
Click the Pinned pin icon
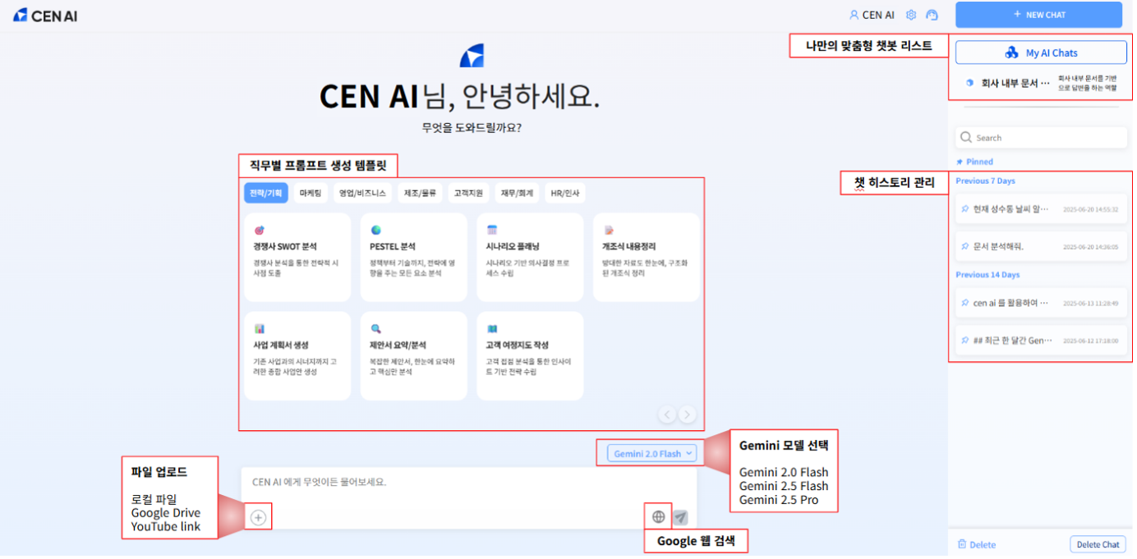(x=960, y=162)
